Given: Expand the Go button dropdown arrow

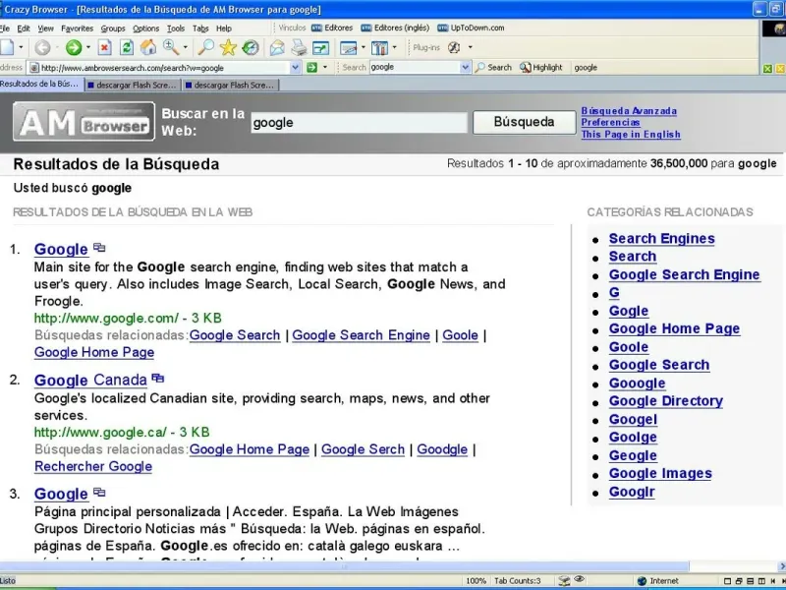Looking at the screenshot, I should point(325,67).
